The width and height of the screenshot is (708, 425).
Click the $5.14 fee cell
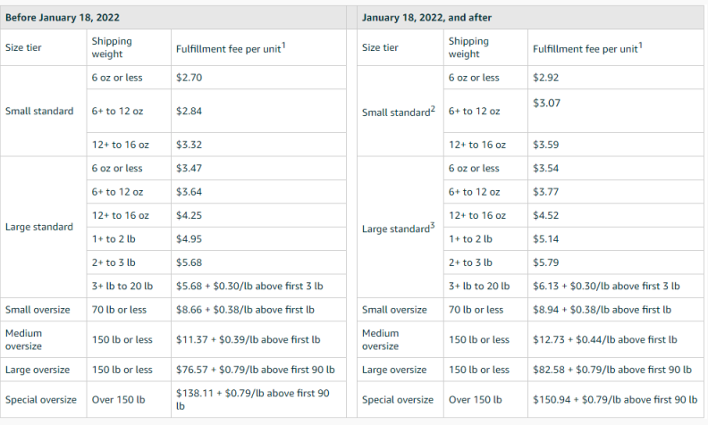[x=546, y=239]
